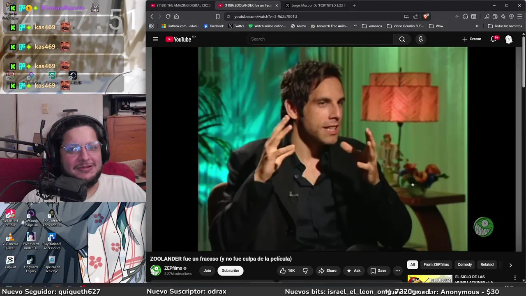Show more filter chips with right arrow
The height and width of the screenshot is (296, 526).
pos(510,265)
